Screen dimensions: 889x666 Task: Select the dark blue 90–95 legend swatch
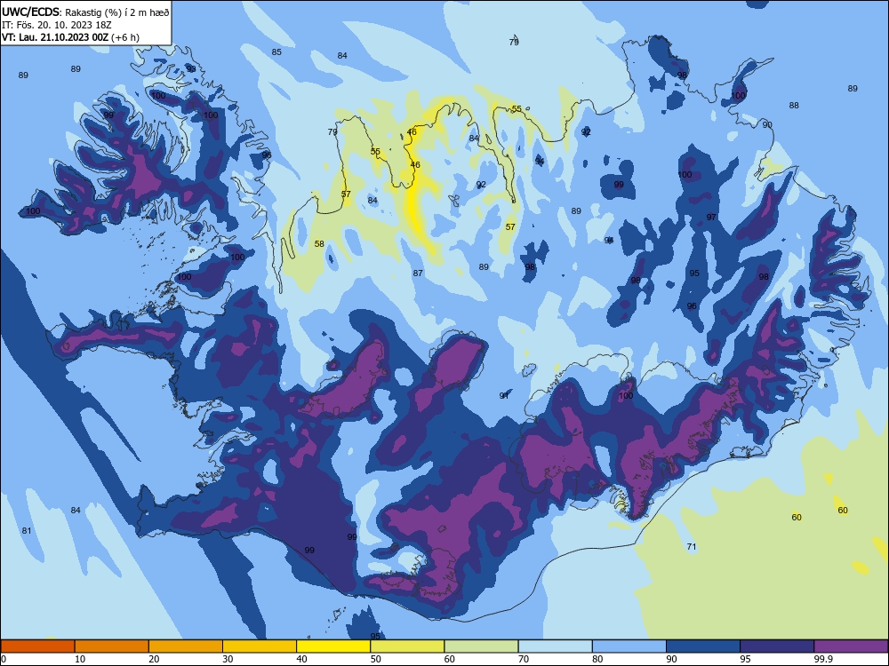tap(703, 646)
